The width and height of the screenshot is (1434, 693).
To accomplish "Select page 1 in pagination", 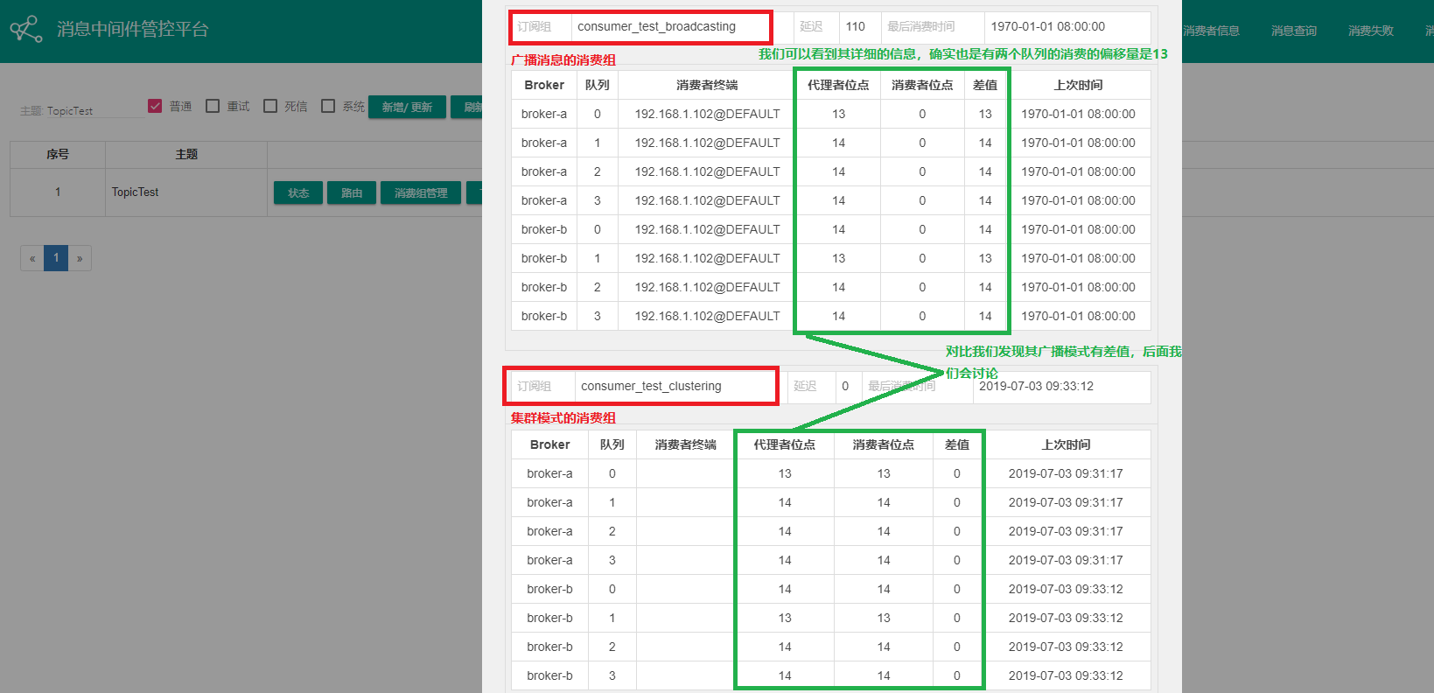I will tap(56, 258).
